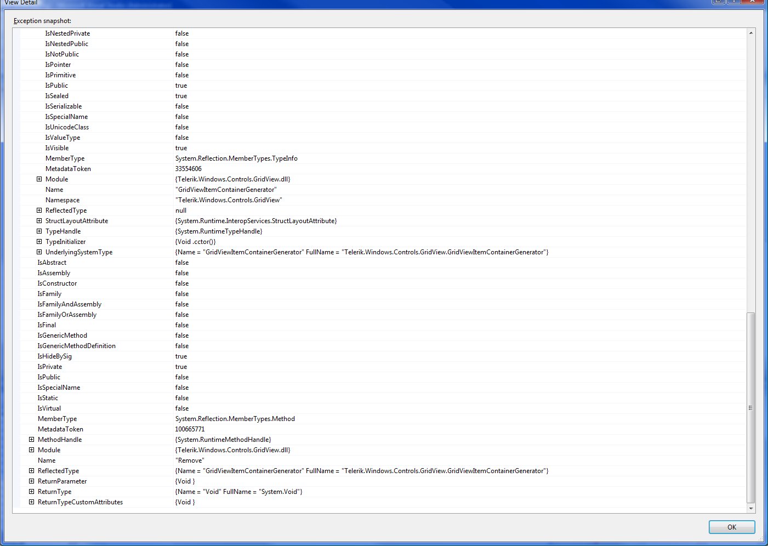The width and height of the screenshot is (768, 546).
Task: Select the IsVisible row
Action: tap(383, 148)
